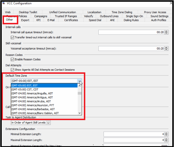The height and width of the screenshot is (147, 174).
Task: Open the Desktop Toolkit tab
Action: pos(28,12)
